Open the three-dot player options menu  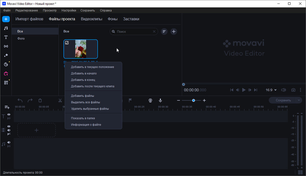click(301, 90)
